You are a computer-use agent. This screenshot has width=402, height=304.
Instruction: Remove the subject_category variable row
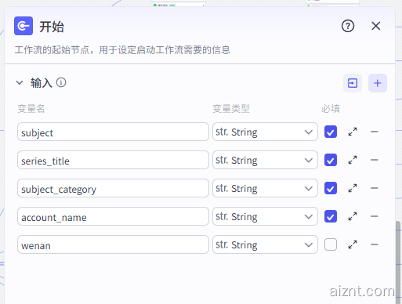click(375, 188)
